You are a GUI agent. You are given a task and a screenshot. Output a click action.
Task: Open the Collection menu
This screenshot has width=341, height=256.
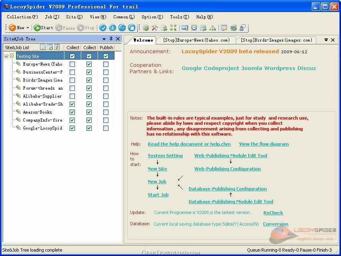pos(22,17)
